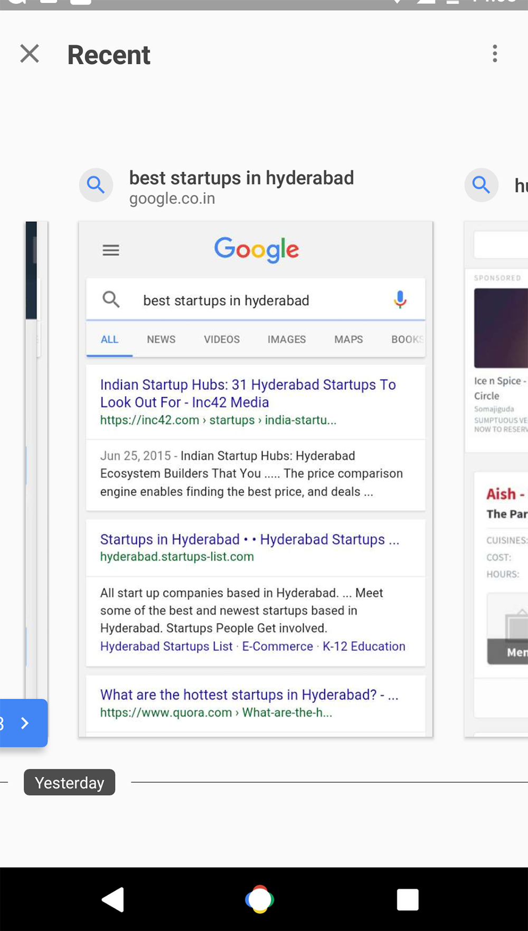Tap the Android home button
The width and height of the screenshot is (528, 931).
pos(260,899)
